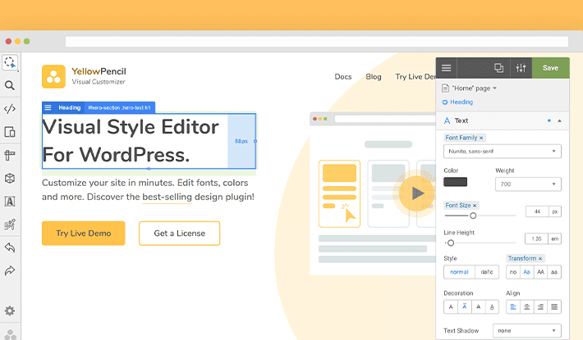Image resolution: width=583 pixels, height=340 pixels.
Task: Click the Get a License button
Action: pyautogui.click(x=179, y=233)
